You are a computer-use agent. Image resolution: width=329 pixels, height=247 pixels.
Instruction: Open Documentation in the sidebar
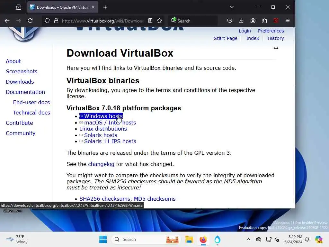[25, 92]
